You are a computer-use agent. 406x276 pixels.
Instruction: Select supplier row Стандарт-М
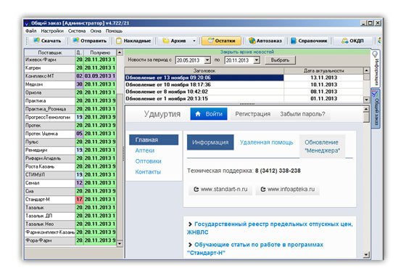point(70,199)
